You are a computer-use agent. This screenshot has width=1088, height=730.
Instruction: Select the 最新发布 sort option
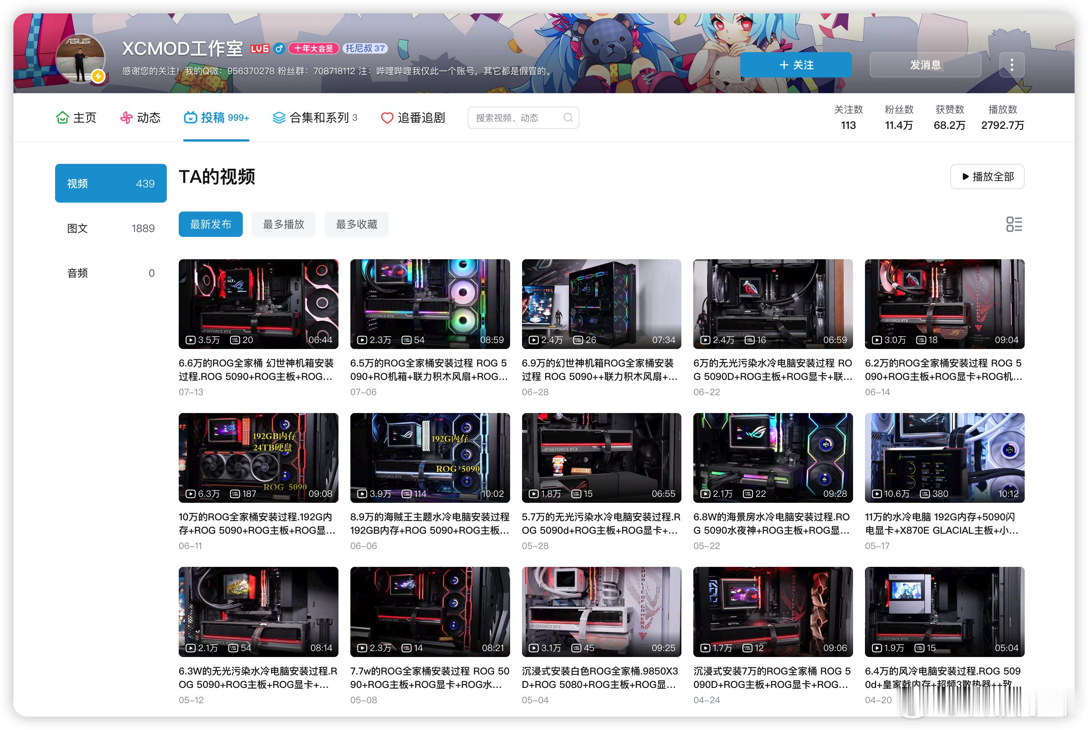(210, 224)
